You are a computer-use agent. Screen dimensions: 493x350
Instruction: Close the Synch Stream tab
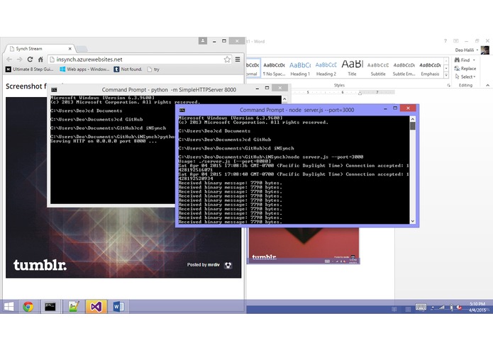pyautogui.click(x=70, y=49)
